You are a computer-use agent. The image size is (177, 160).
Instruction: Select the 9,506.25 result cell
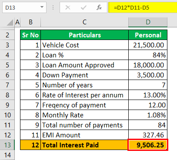[148, 145]
